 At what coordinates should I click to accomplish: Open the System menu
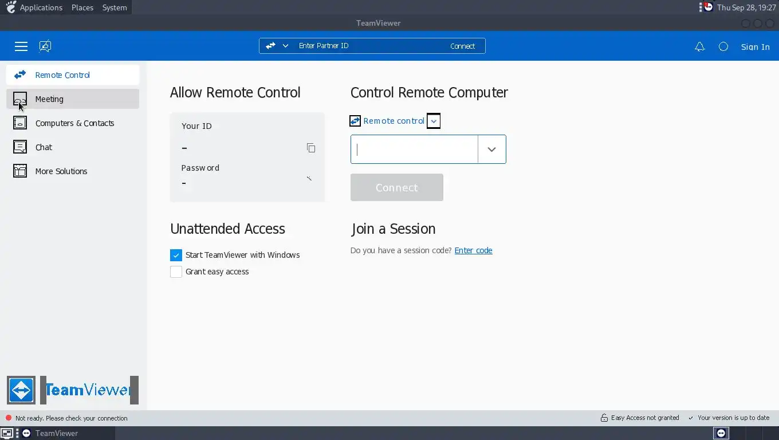pyautogui.click(x=115, y=7)
